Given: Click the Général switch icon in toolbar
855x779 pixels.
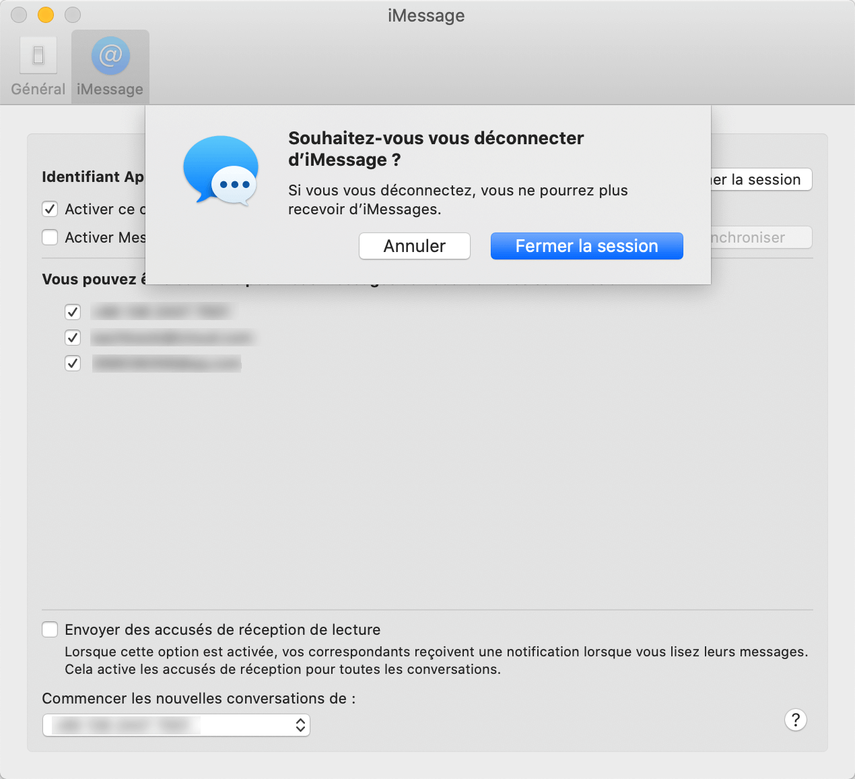Looking at the screenshot, I should [x=38, y=55].
